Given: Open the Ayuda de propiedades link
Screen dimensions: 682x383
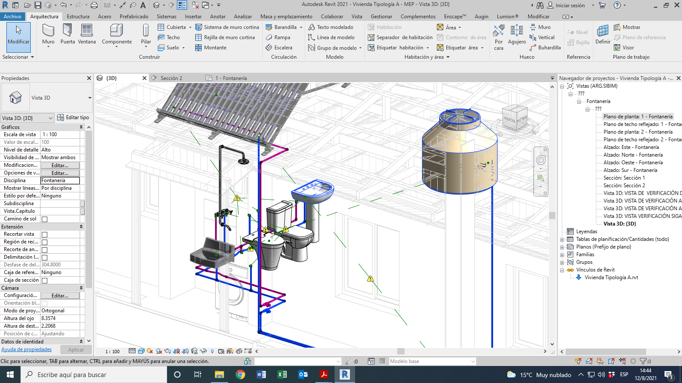Looking at the screenshot, I should [26, 349].
